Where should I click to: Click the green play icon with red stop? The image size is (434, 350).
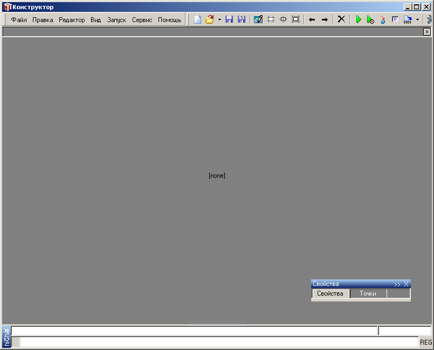click(370, 19)
